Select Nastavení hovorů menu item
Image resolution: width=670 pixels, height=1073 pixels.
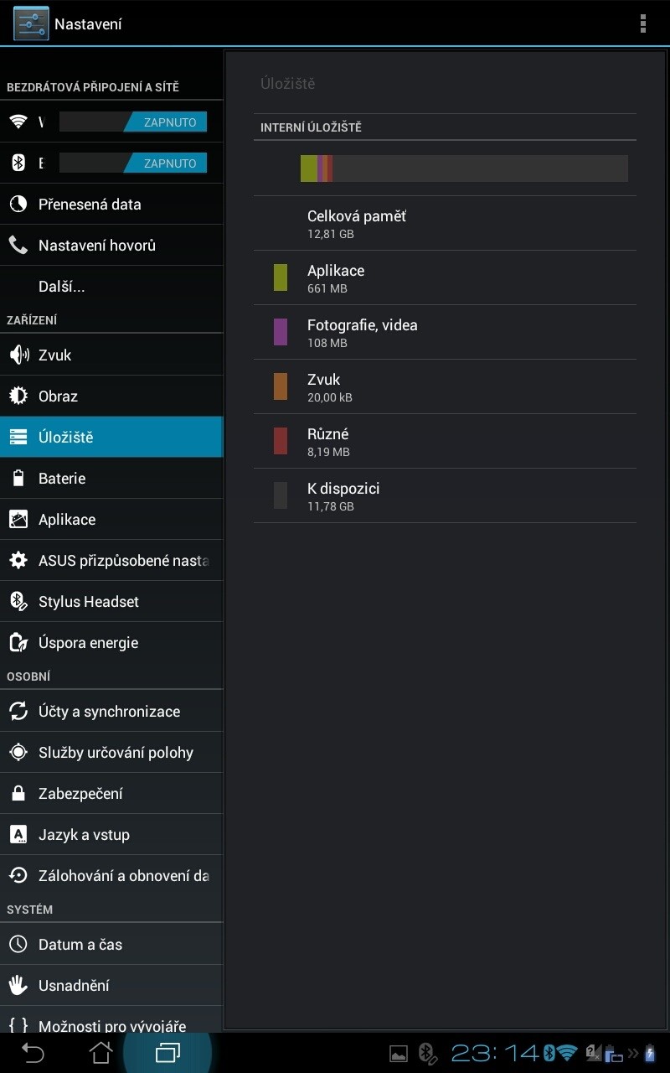(x=111, y=245)
